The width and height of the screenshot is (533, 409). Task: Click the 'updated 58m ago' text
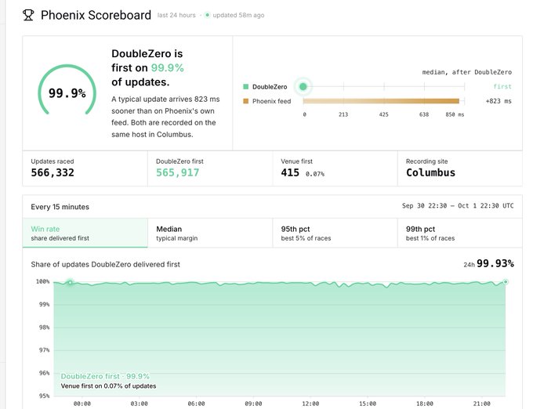[x=238, y=16]
